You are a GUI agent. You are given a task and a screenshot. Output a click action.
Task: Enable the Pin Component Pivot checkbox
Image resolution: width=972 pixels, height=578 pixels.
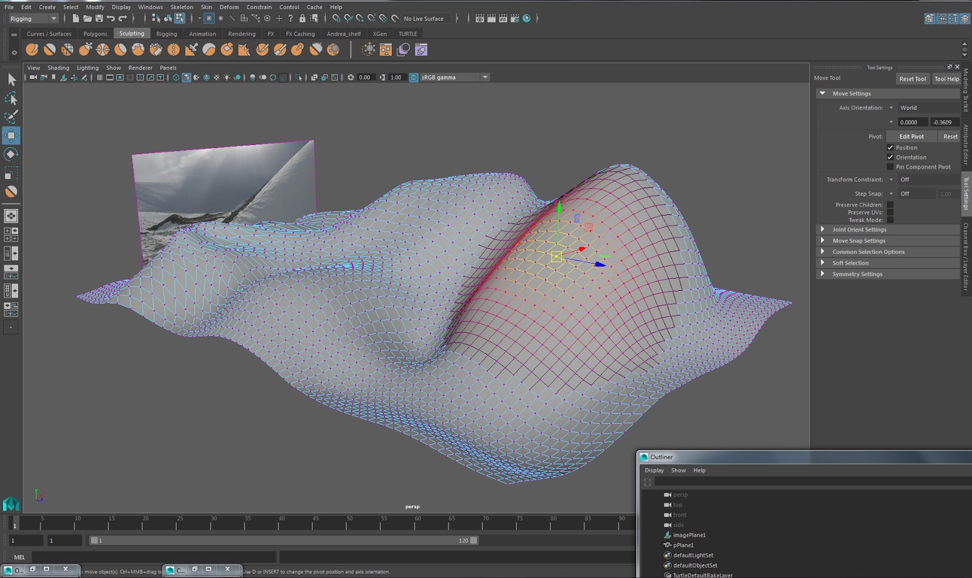[x=891, y=166]
